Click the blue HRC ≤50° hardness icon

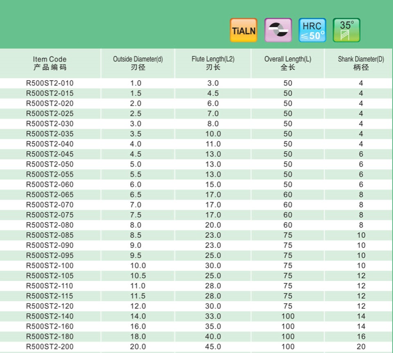tap(312, 30)
